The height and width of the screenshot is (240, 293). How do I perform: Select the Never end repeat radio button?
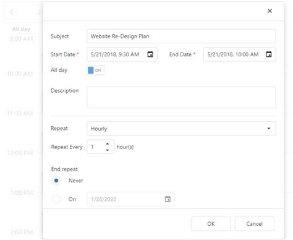pos(56,181)
